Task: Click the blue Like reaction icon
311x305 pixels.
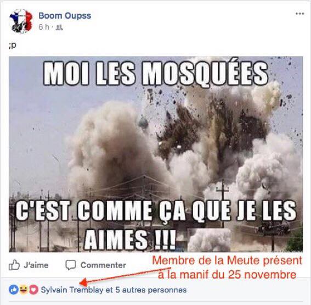Action: click(x=14, y=290)
